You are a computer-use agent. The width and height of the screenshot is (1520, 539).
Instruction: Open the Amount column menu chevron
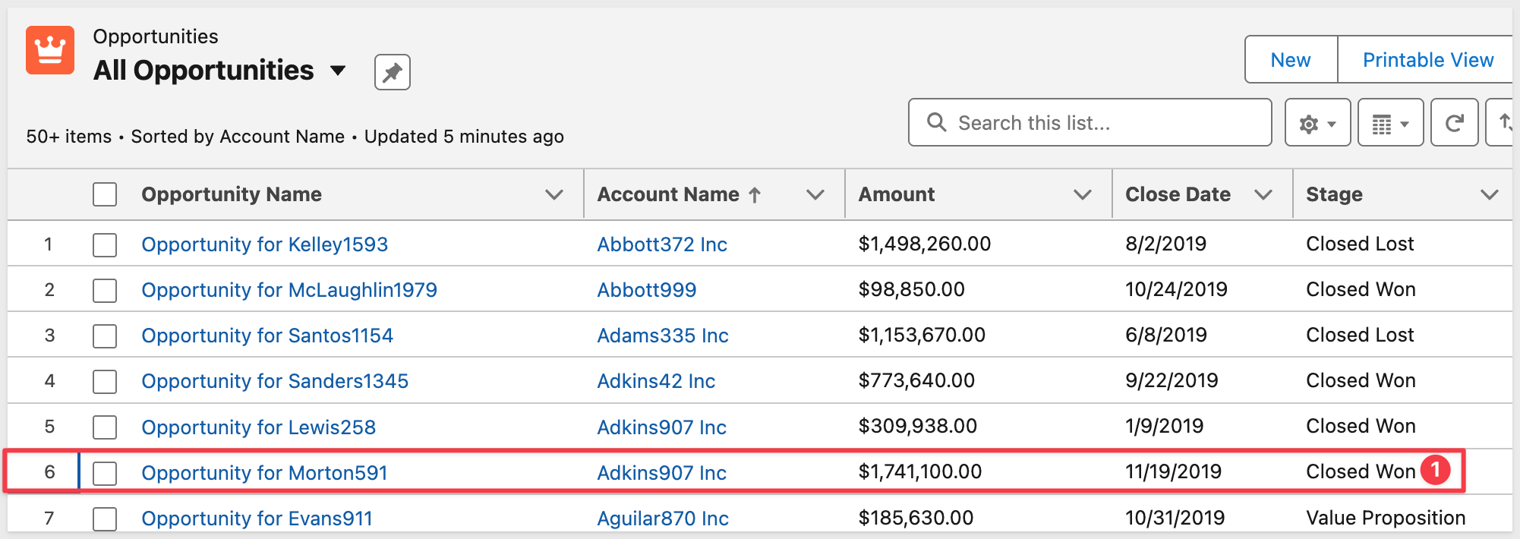tap(1082, 194)
